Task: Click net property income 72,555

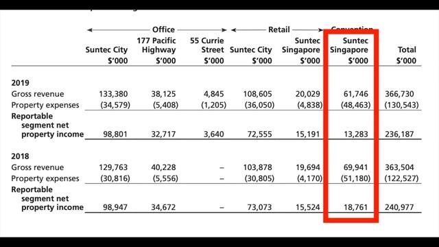Action: [259, 134]
